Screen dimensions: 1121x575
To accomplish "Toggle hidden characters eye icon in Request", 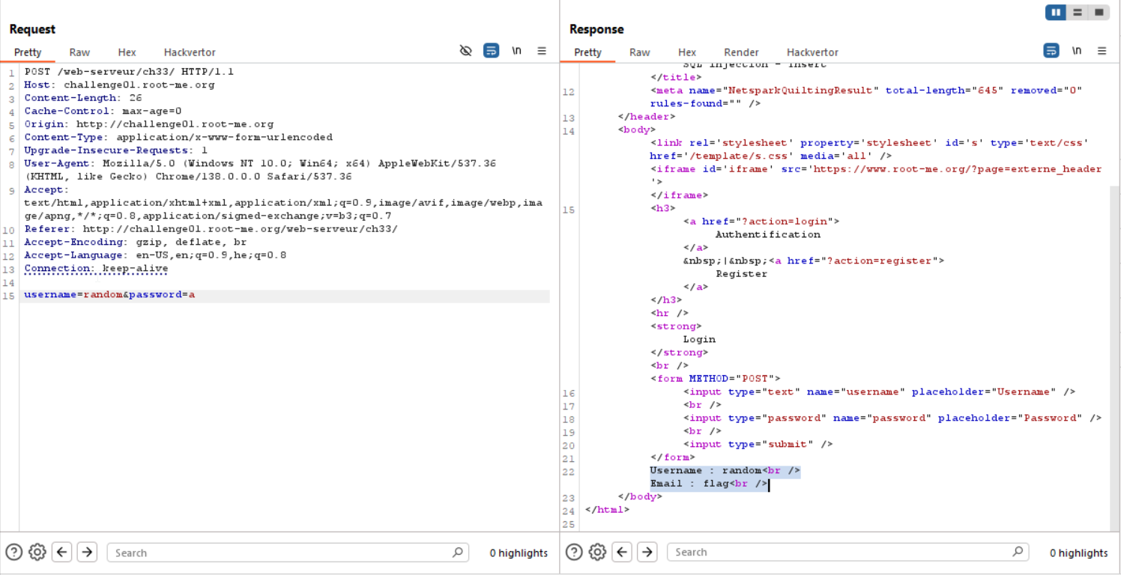I will tap(465, 51).
